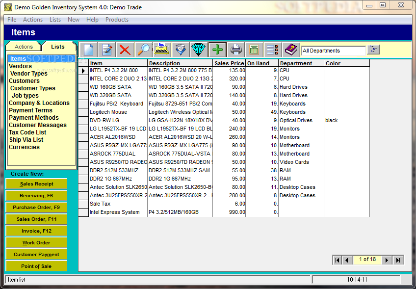Select the Intel Express System item
This screenshot has width=416, height=289.
tap(118, 212)
